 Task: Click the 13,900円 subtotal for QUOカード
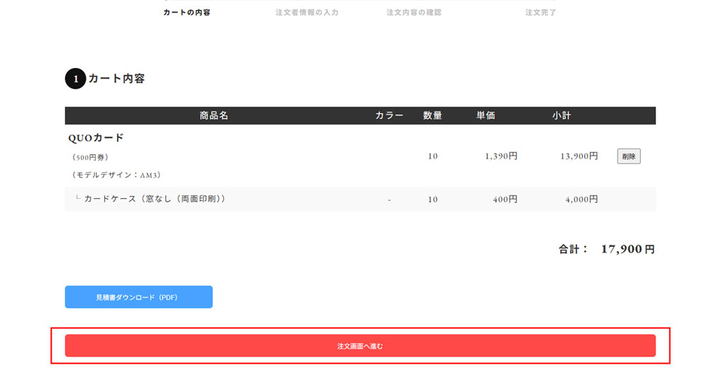(579, 156)
